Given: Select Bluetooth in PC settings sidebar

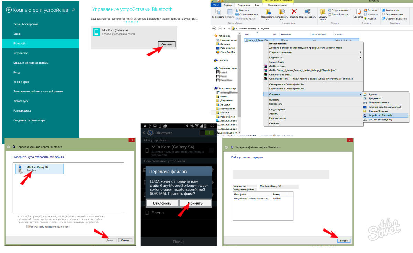Looking at the screenshot, I should click(x=41, y=43).
